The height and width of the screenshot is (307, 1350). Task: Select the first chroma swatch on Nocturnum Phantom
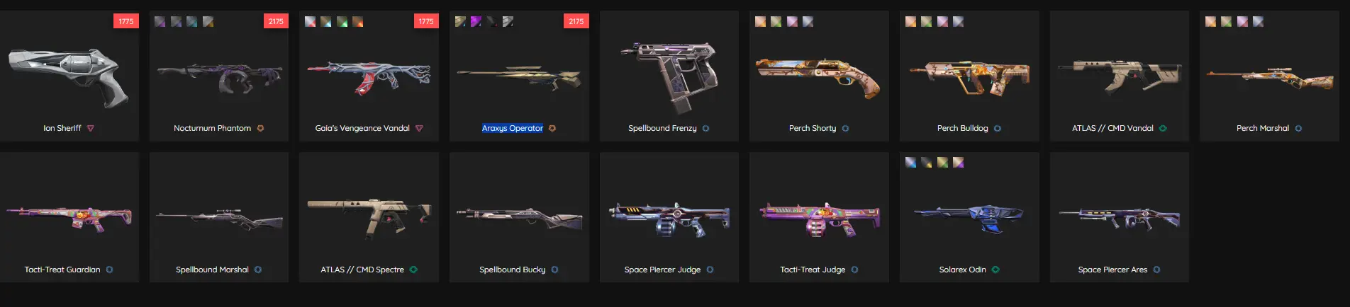click(160, 22)
